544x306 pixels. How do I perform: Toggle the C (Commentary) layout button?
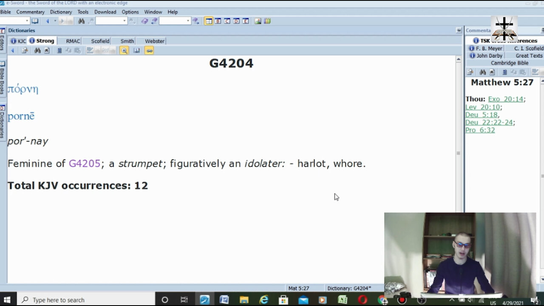coord(227,21)
